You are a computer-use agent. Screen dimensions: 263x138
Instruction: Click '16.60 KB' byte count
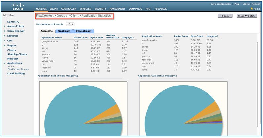pyautogui.click(x=196, y=60)
